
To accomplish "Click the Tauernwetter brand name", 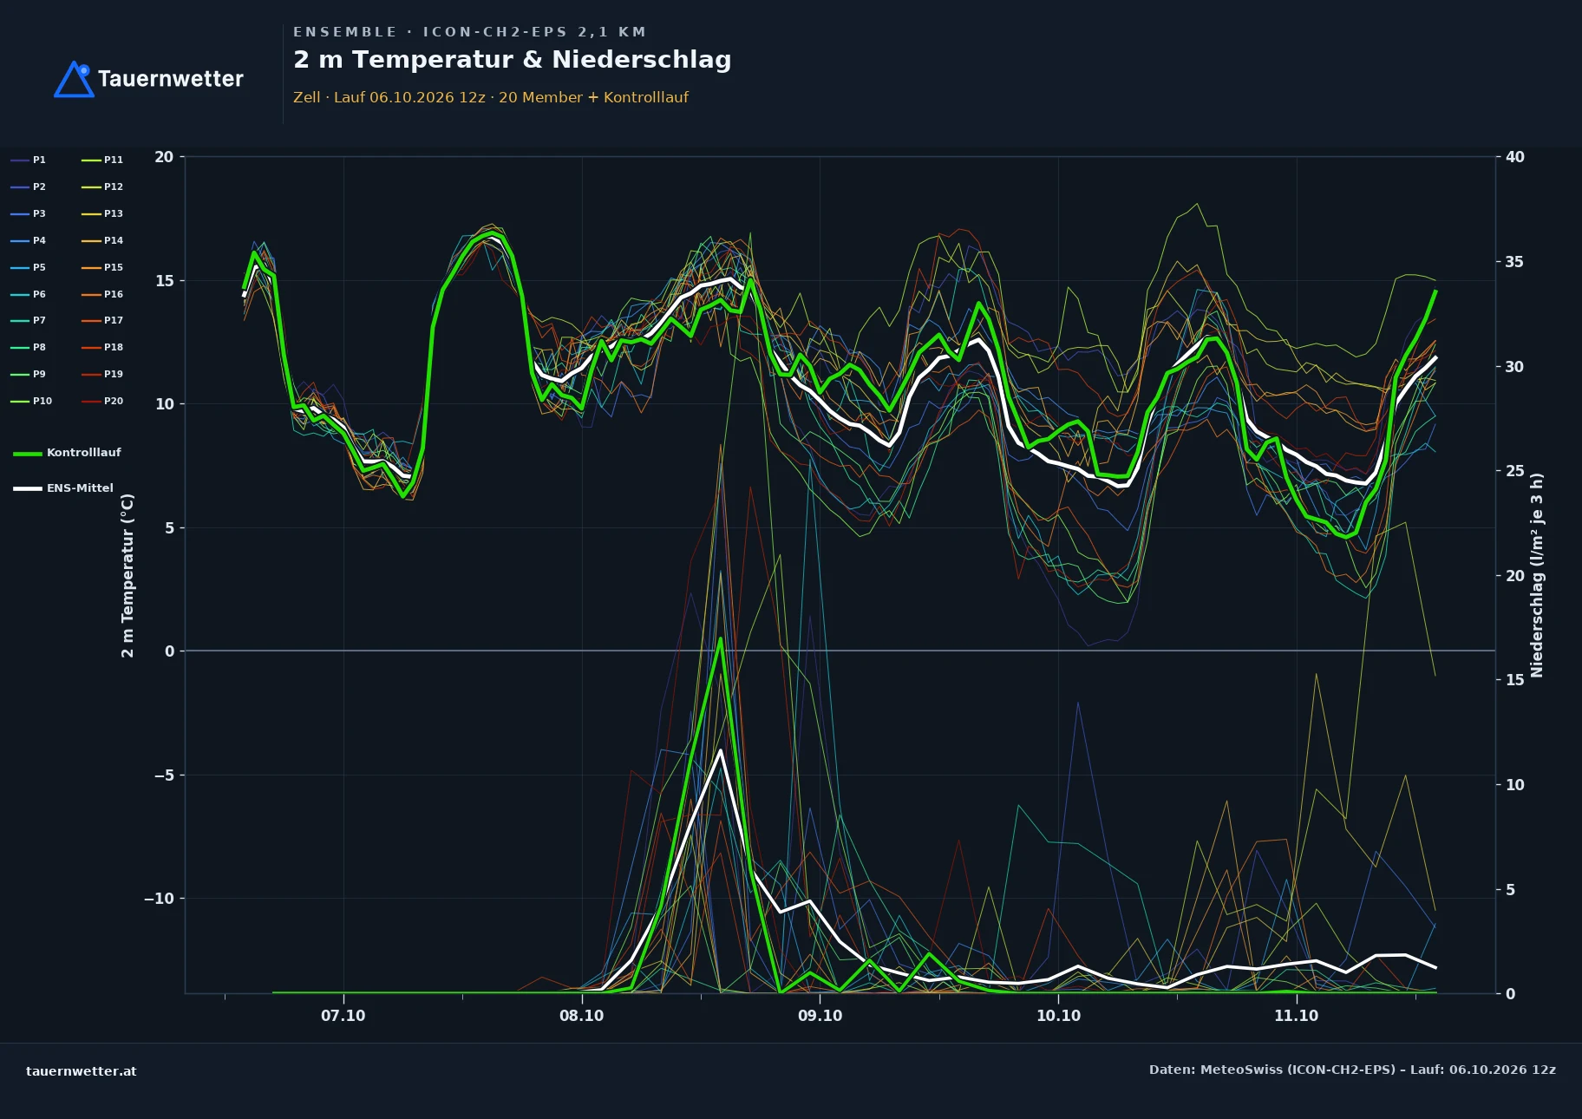I will (171, 79).
